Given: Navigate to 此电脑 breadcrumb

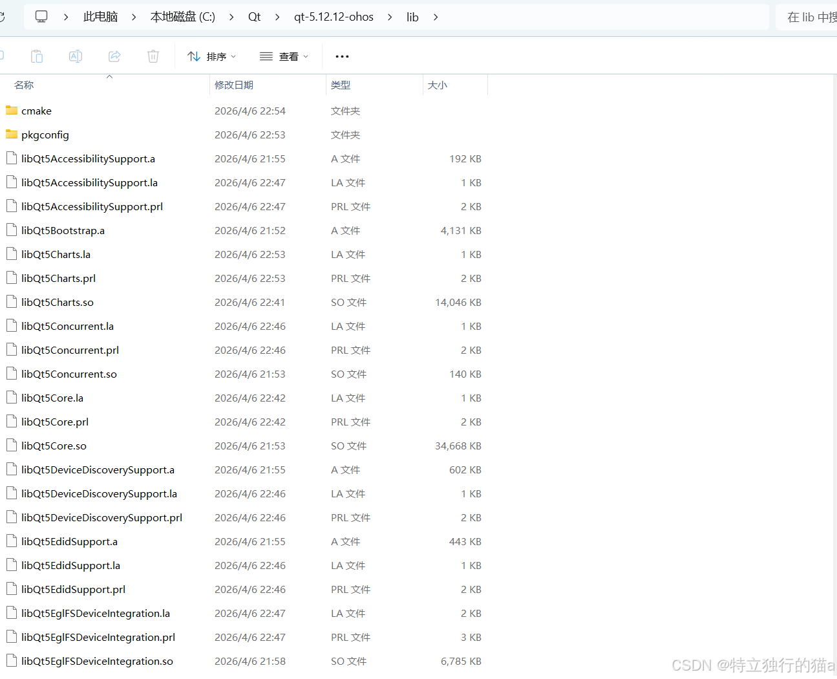Looking at the screenshot, I should 100,17.
